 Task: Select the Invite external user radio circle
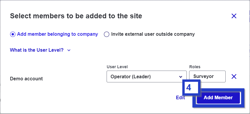pos(107,34)
